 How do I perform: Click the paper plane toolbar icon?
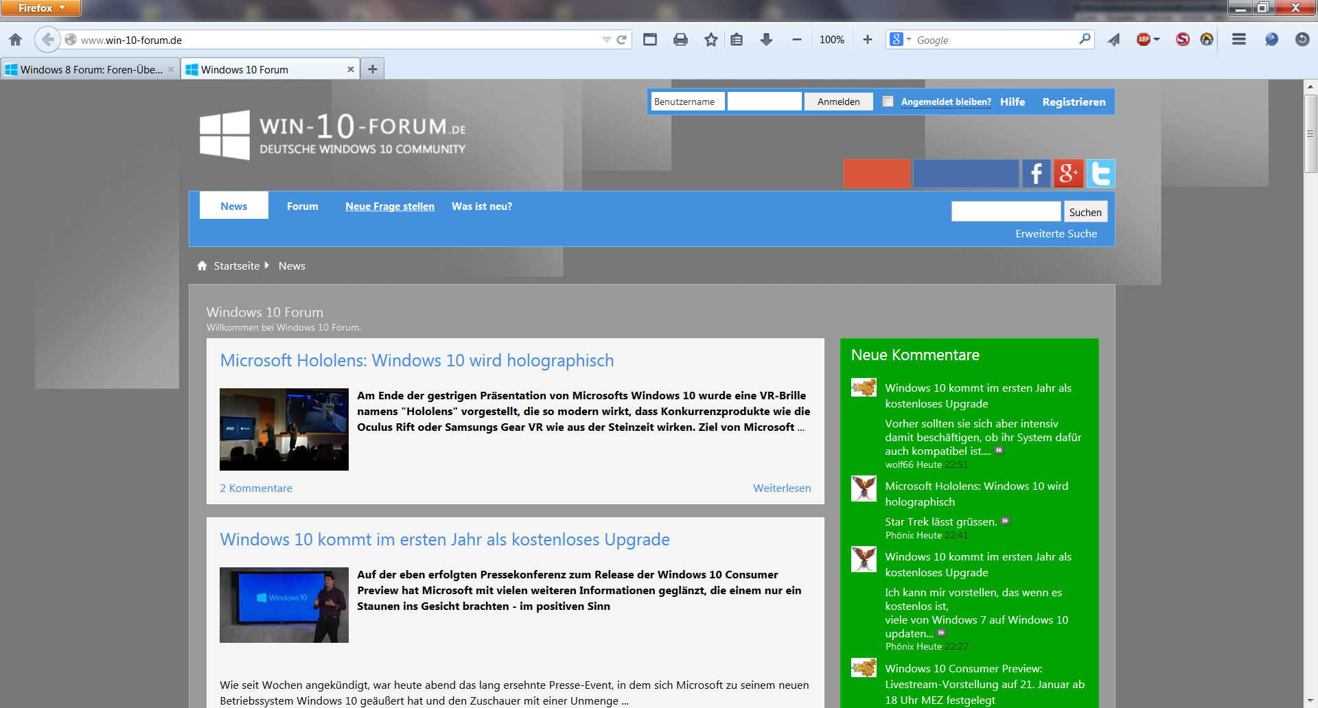click(1113, 40)
